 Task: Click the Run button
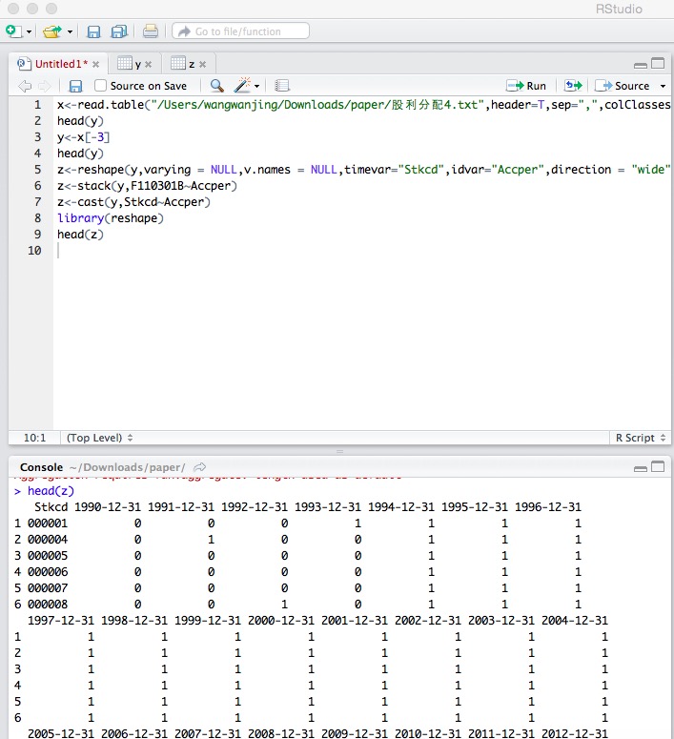coord(527,86)
